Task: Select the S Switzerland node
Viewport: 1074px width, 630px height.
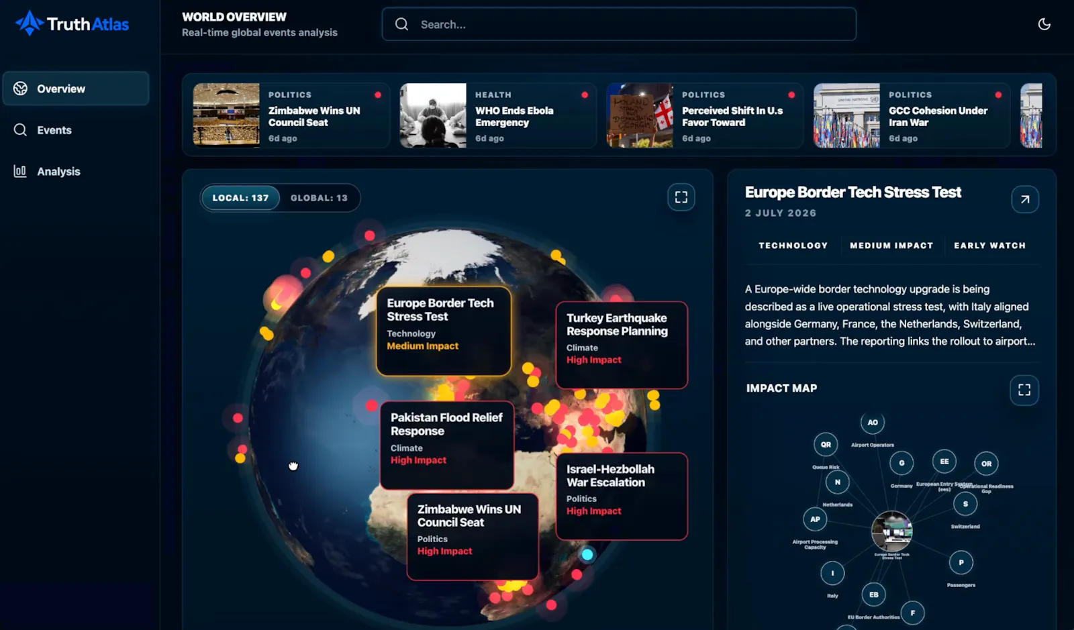Action: pos(965,505)
